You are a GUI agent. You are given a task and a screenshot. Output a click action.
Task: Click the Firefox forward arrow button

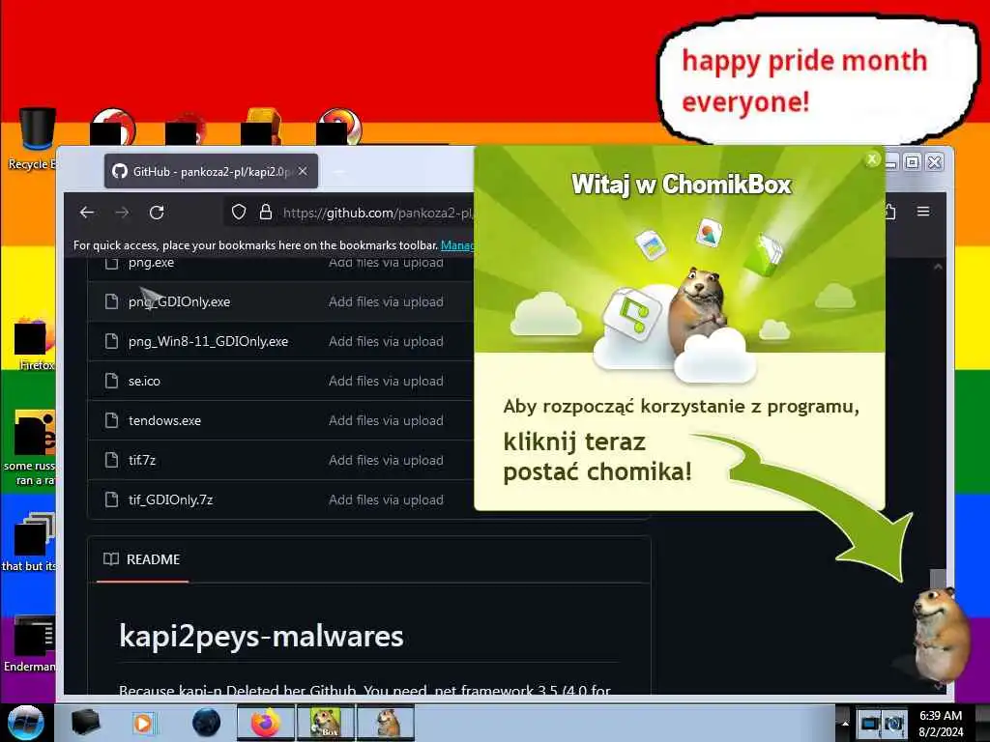(122, 213)
